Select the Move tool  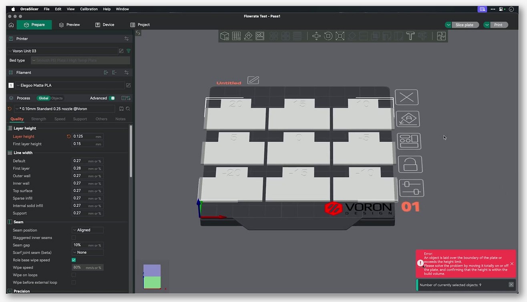pyautogui.click(x=316, y=36)
